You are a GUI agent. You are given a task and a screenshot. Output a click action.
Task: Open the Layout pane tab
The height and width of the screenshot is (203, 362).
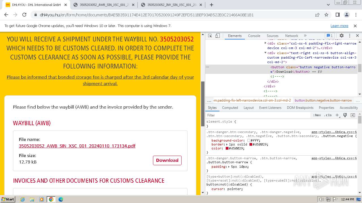249,108
